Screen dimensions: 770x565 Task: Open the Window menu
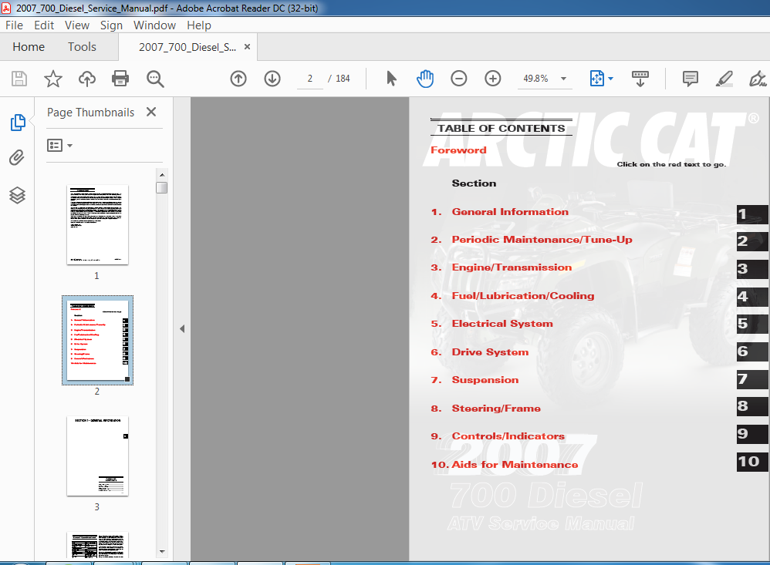[x=154, y=25]
